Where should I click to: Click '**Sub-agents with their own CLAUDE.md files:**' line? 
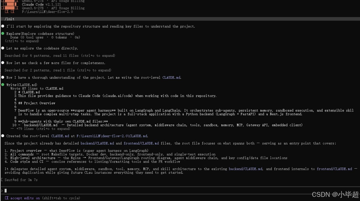pos(63,121)
